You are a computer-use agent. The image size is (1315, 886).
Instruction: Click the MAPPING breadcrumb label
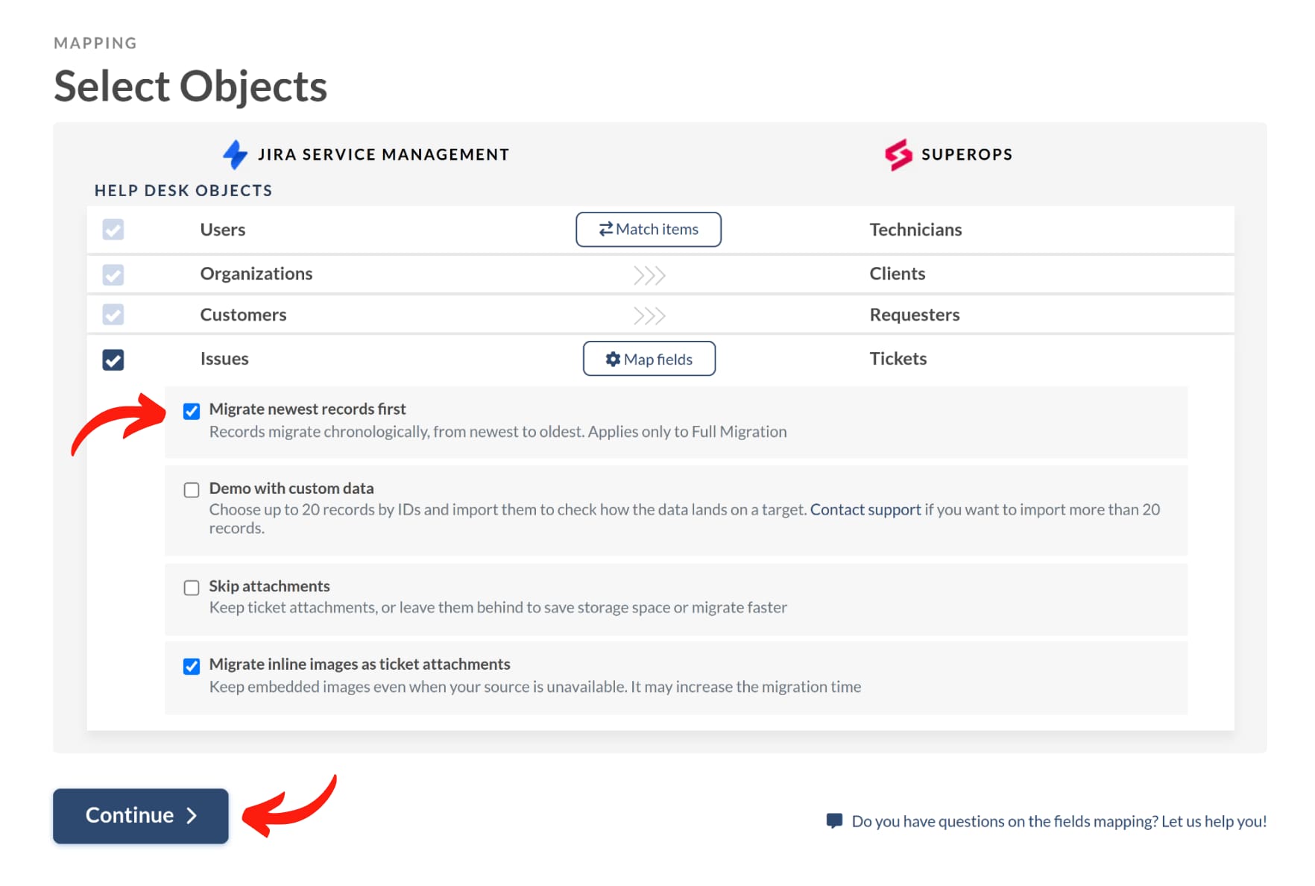pyautogui.click(x=95, y=43)
